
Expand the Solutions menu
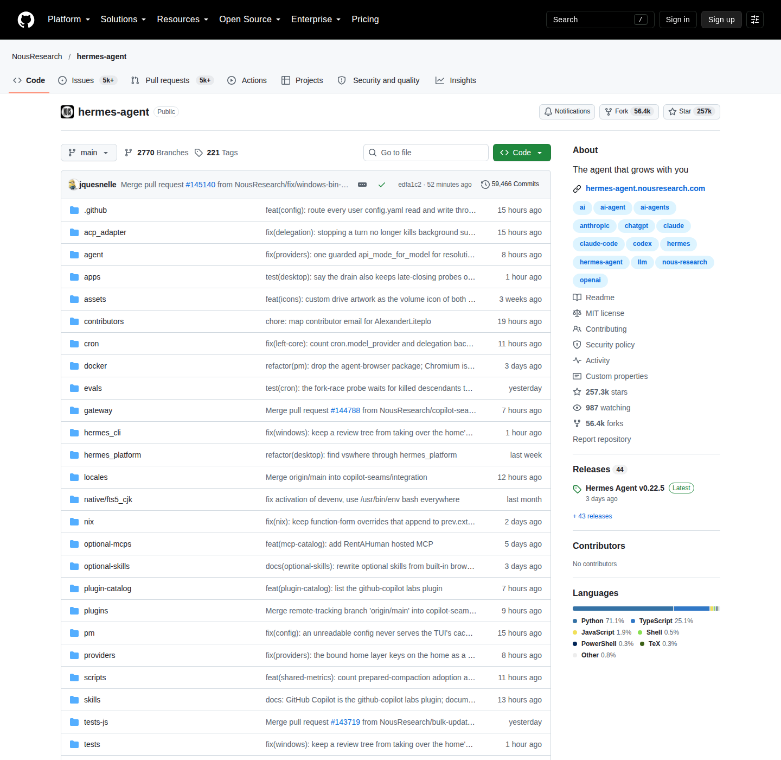pyautogui.click(x=123, y=20)
